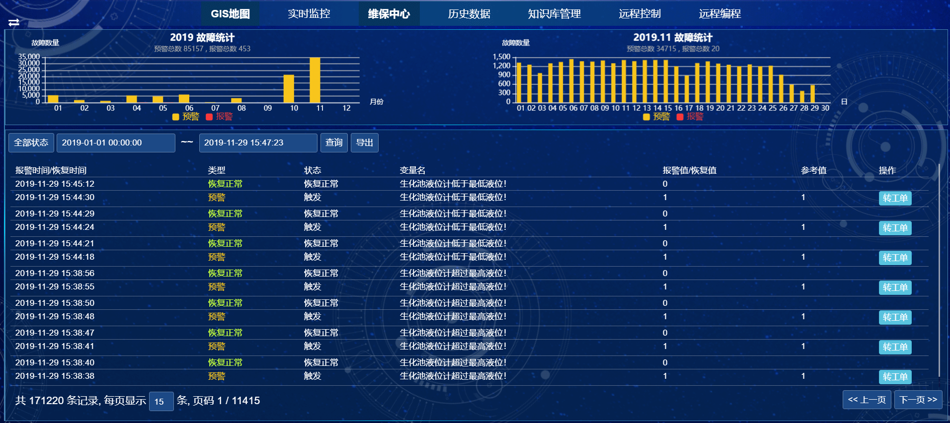
Task: Open the 全部状态 status filter dropdown
Action: pyautogui.click(x=31, y=143)
